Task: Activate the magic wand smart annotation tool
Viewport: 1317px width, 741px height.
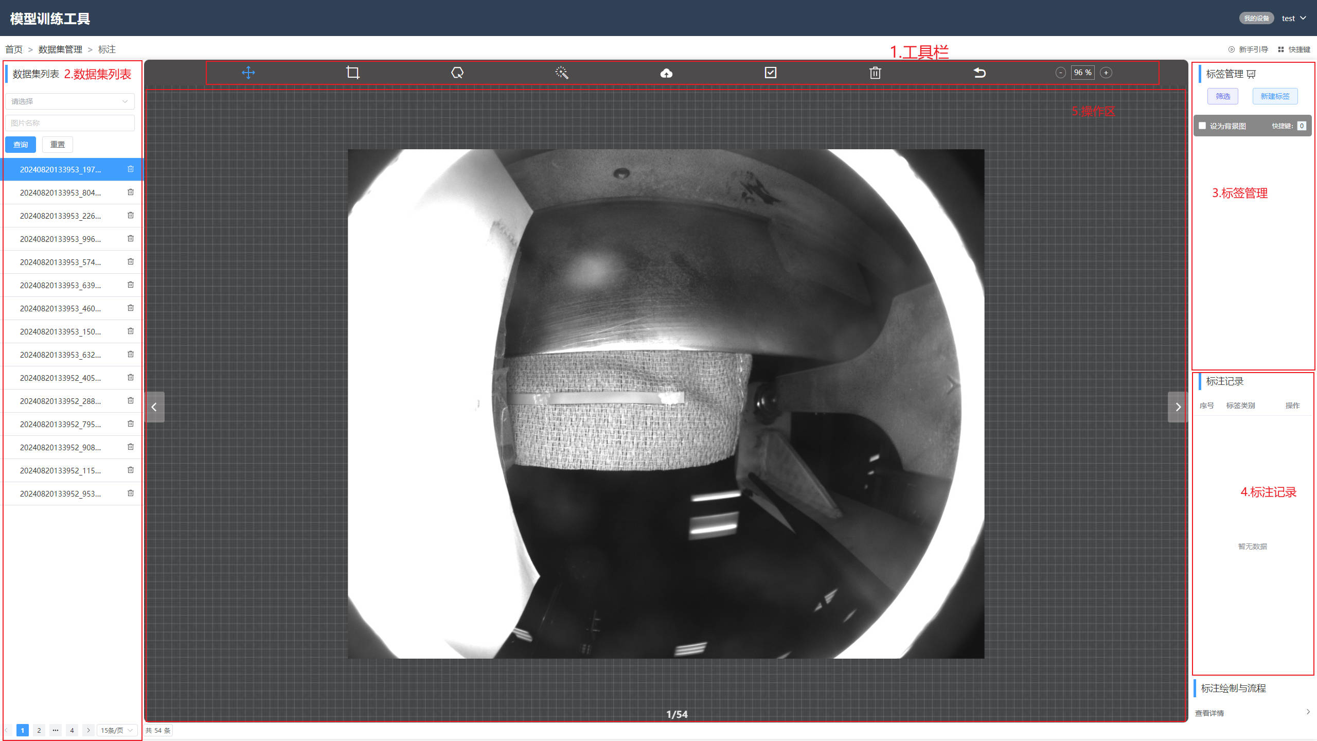Action: point(562,73)
